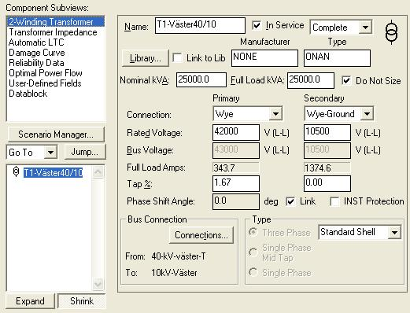The width and height of the screenshot is (410, 313).
Task: Open the Complete status dropdown
Action: (365, 27)
